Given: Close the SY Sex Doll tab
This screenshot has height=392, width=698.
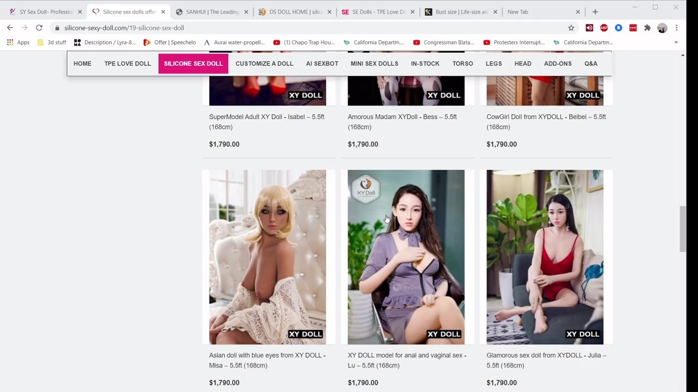Looking at the screenshot, I should coord(80,11).
